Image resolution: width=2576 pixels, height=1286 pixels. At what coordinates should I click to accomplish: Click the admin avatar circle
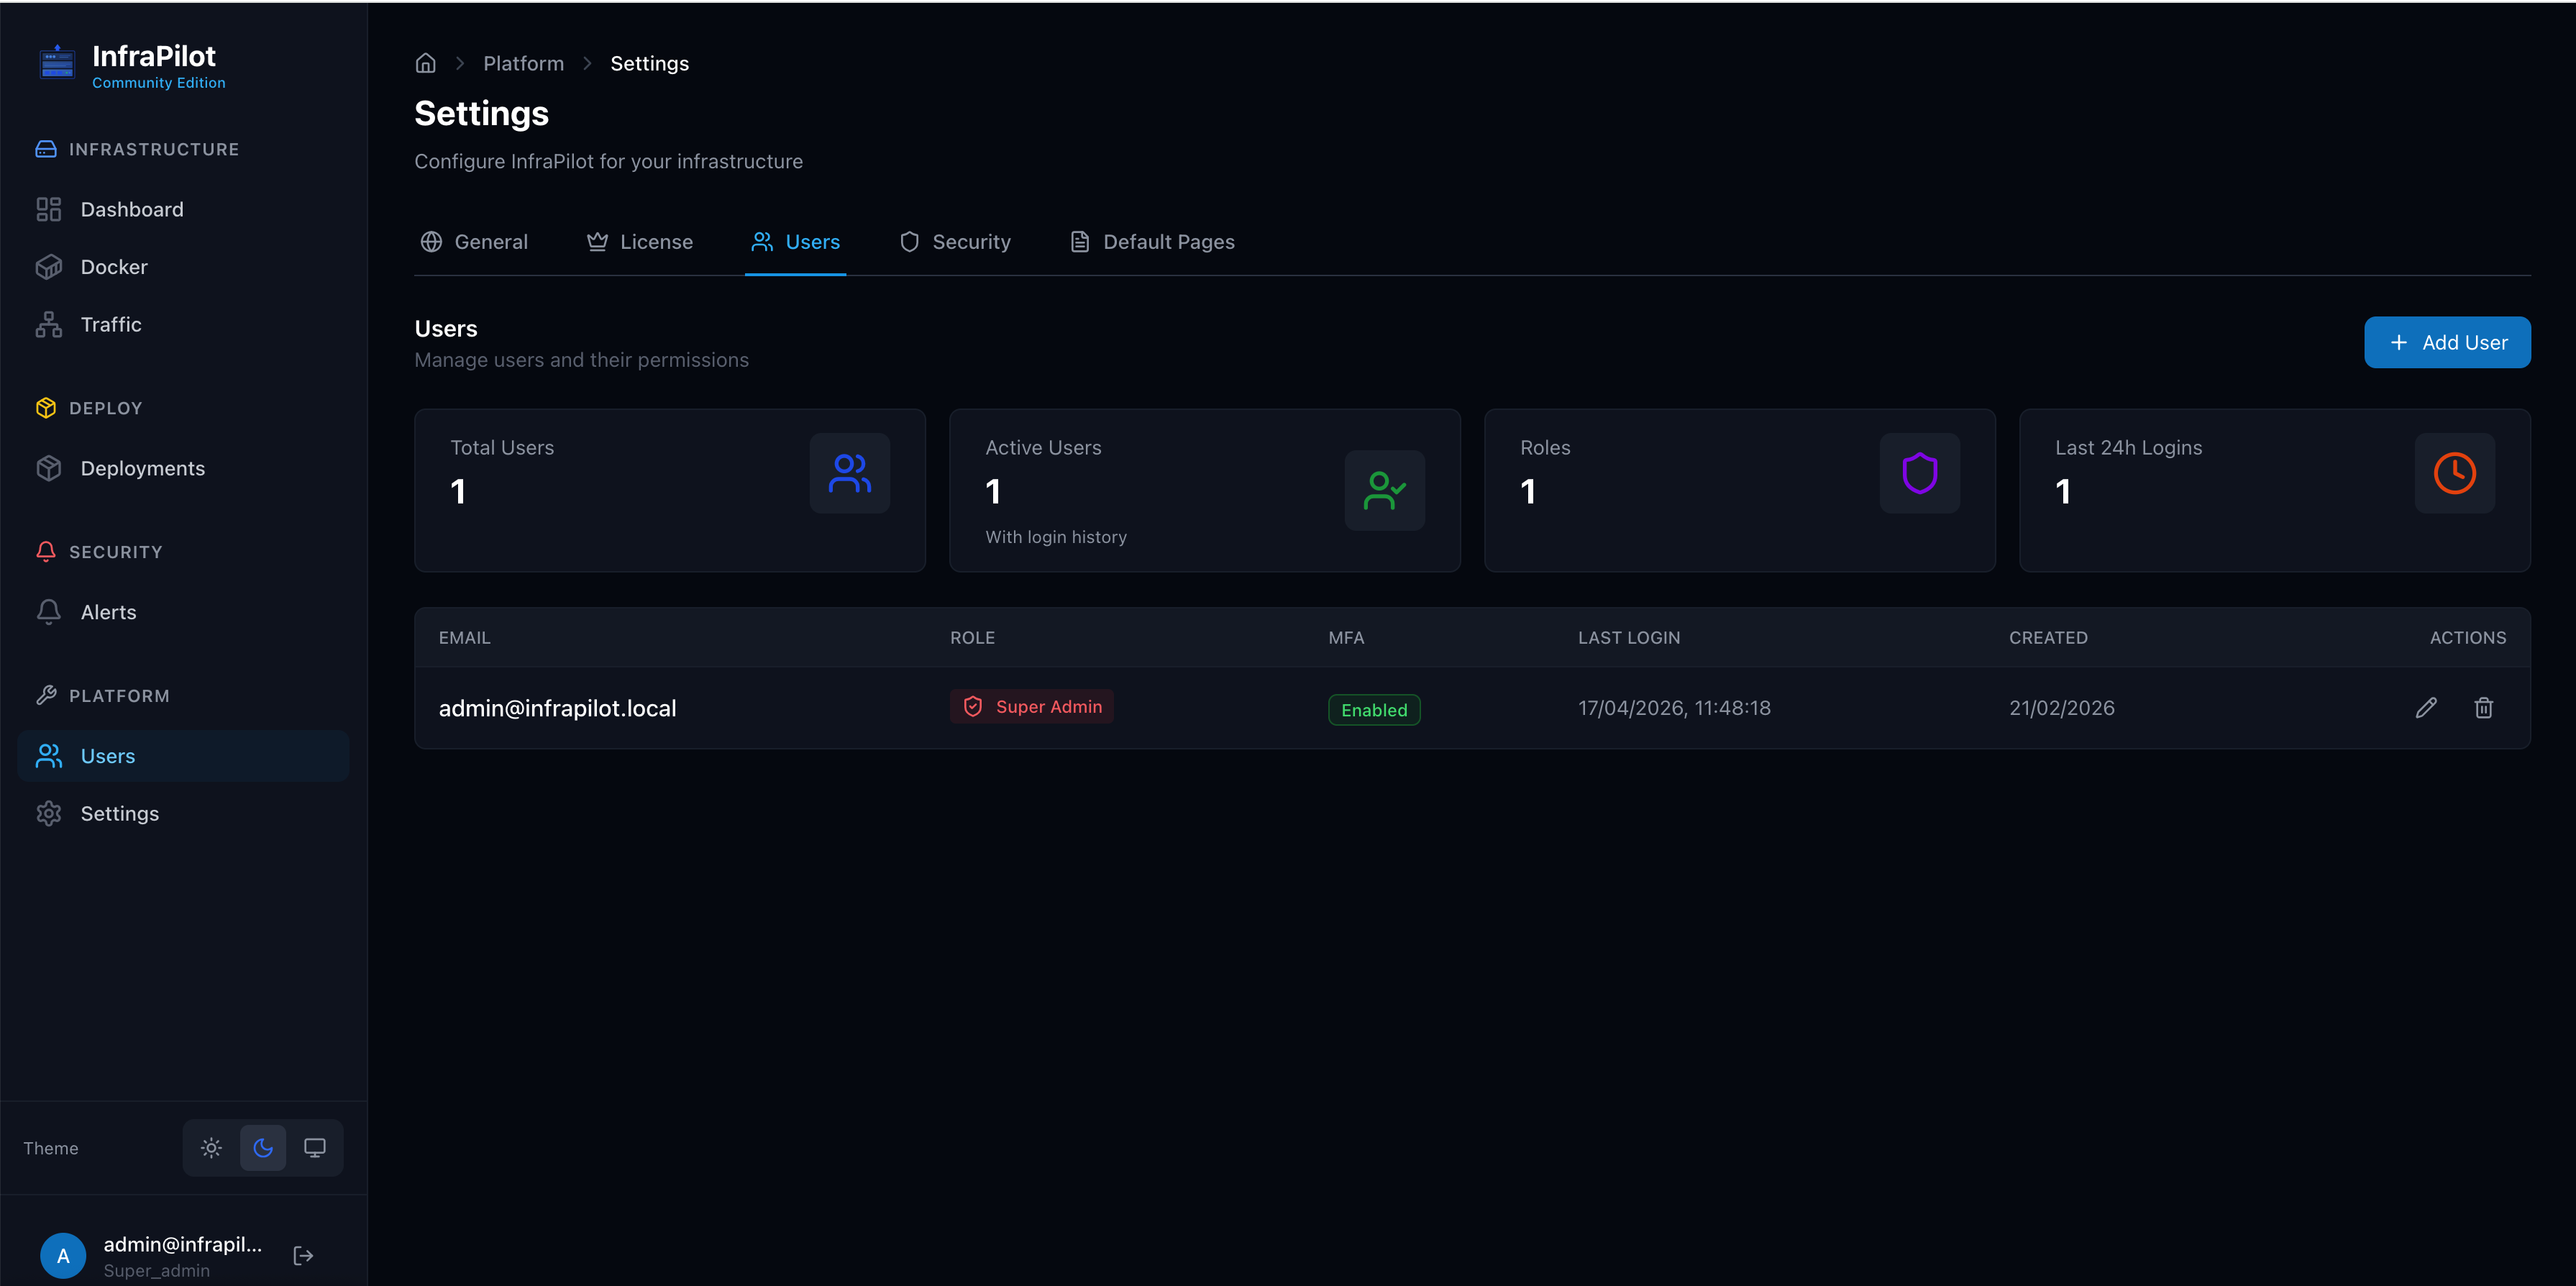tap(63, 1256)
